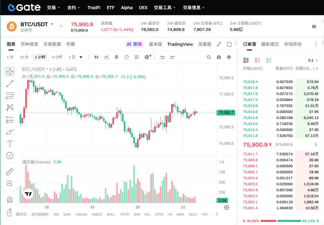Open the drawing list template icon

click(x=137, y=57)
